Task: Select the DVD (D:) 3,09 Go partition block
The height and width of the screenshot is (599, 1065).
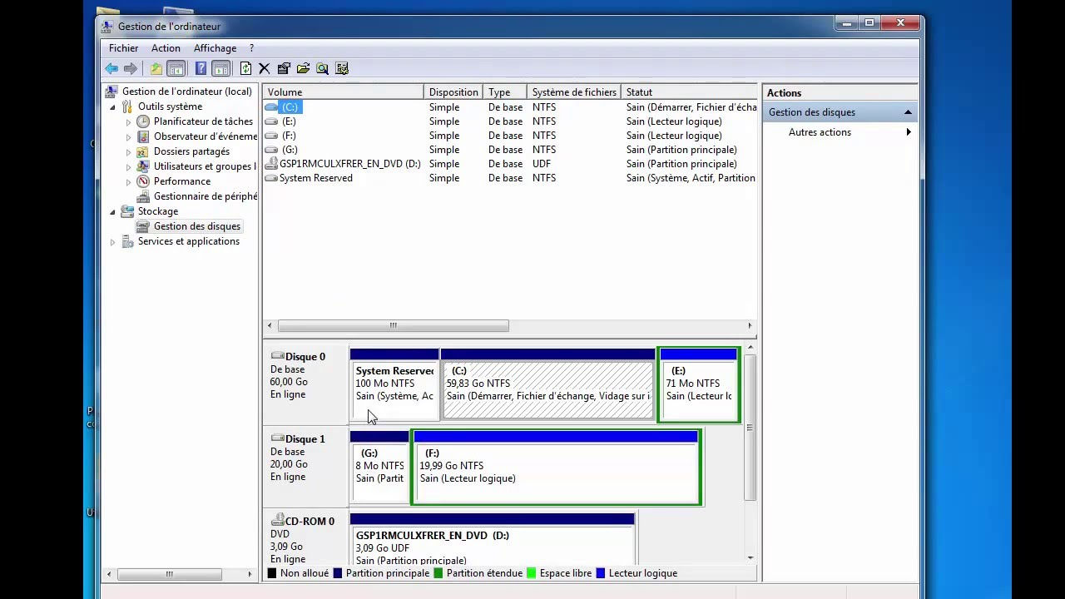Action: [x=492, y=539]
